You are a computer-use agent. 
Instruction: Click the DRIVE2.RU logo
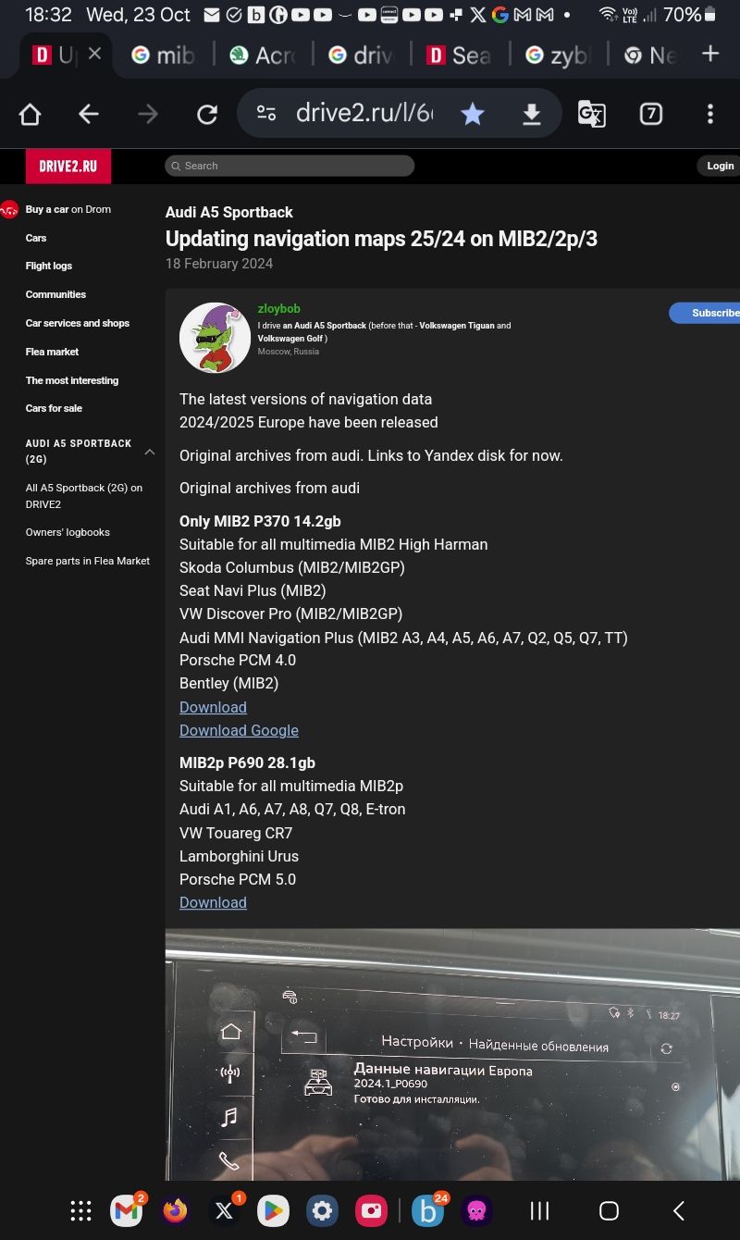pos(68,167)
